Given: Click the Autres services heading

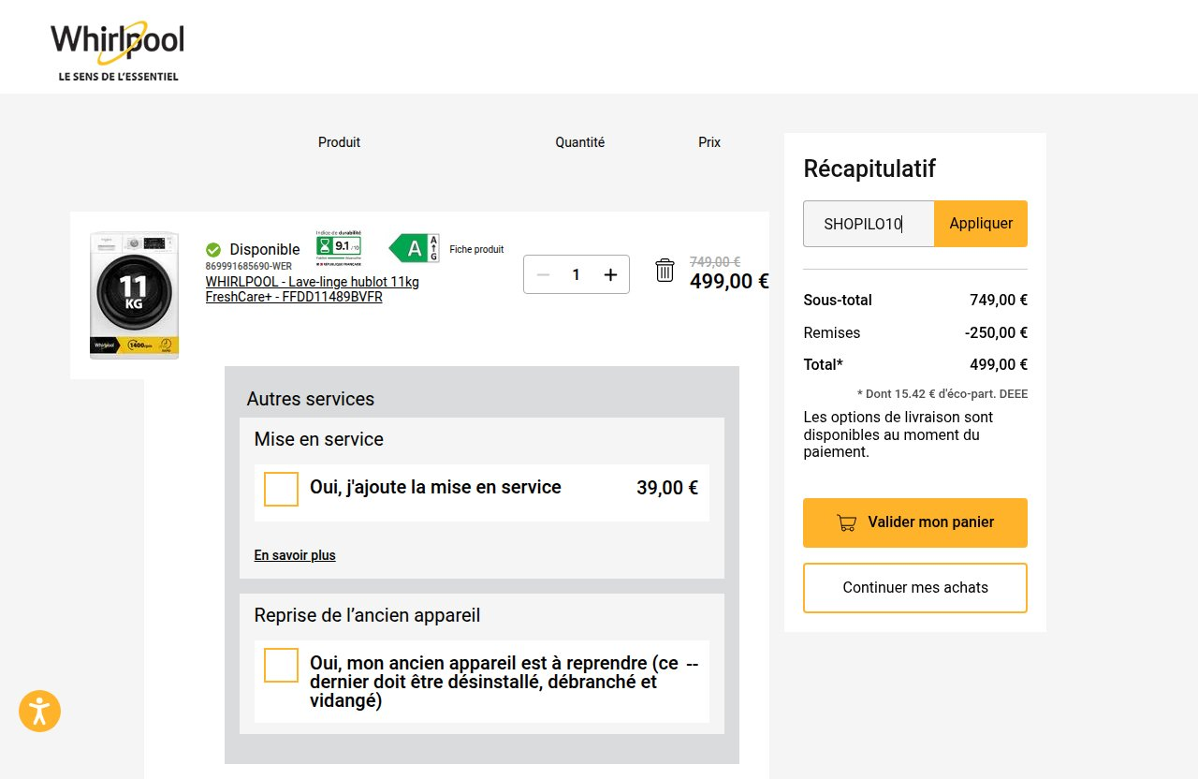Looking at the screenshot, I should tap(311, 399).
